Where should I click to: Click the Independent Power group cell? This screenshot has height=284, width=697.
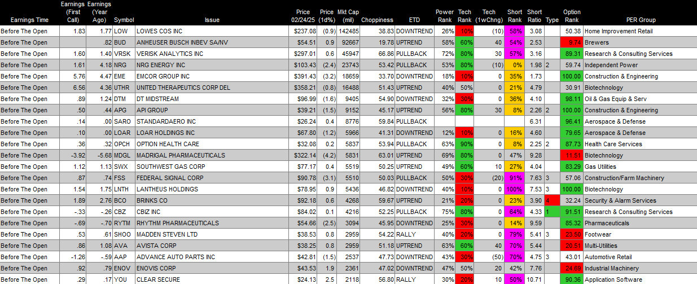coord(640,65)
